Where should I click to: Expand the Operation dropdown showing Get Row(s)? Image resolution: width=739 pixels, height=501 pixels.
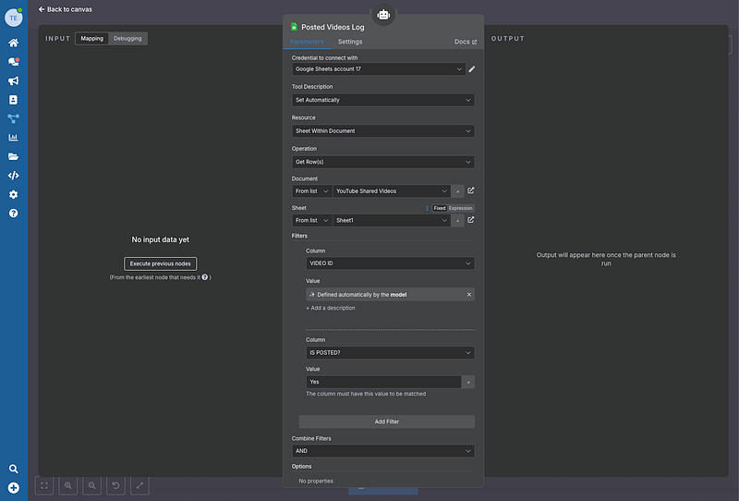[382, 162]
